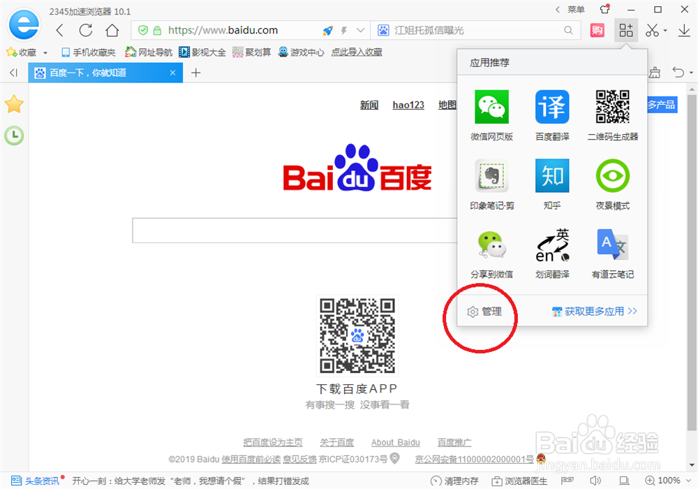The height and width of the screenshot is (489, 698).
Task: Enable 夜景模式 night mode app
Action: tap(613, 175)
